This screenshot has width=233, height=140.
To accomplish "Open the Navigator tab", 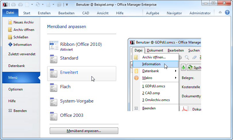I will [174, 13].
